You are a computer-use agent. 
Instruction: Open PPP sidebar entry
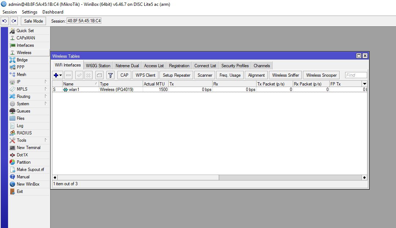(29, 67)
